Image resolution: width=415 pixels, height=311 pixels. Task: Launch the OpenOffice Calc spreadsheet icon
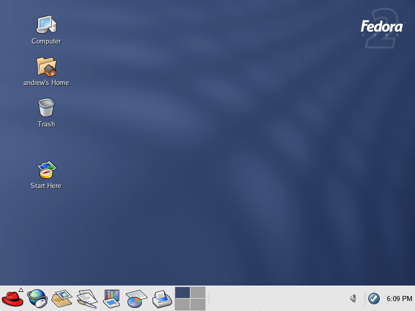pos(136,299)
